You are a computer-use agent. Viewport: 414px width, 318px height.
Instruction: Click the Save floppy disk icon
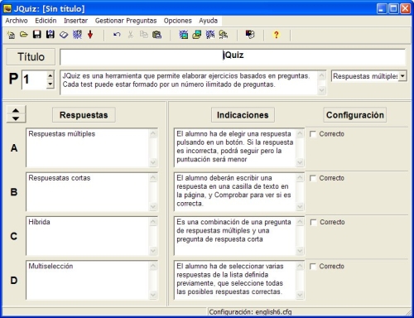click(37, 35)
